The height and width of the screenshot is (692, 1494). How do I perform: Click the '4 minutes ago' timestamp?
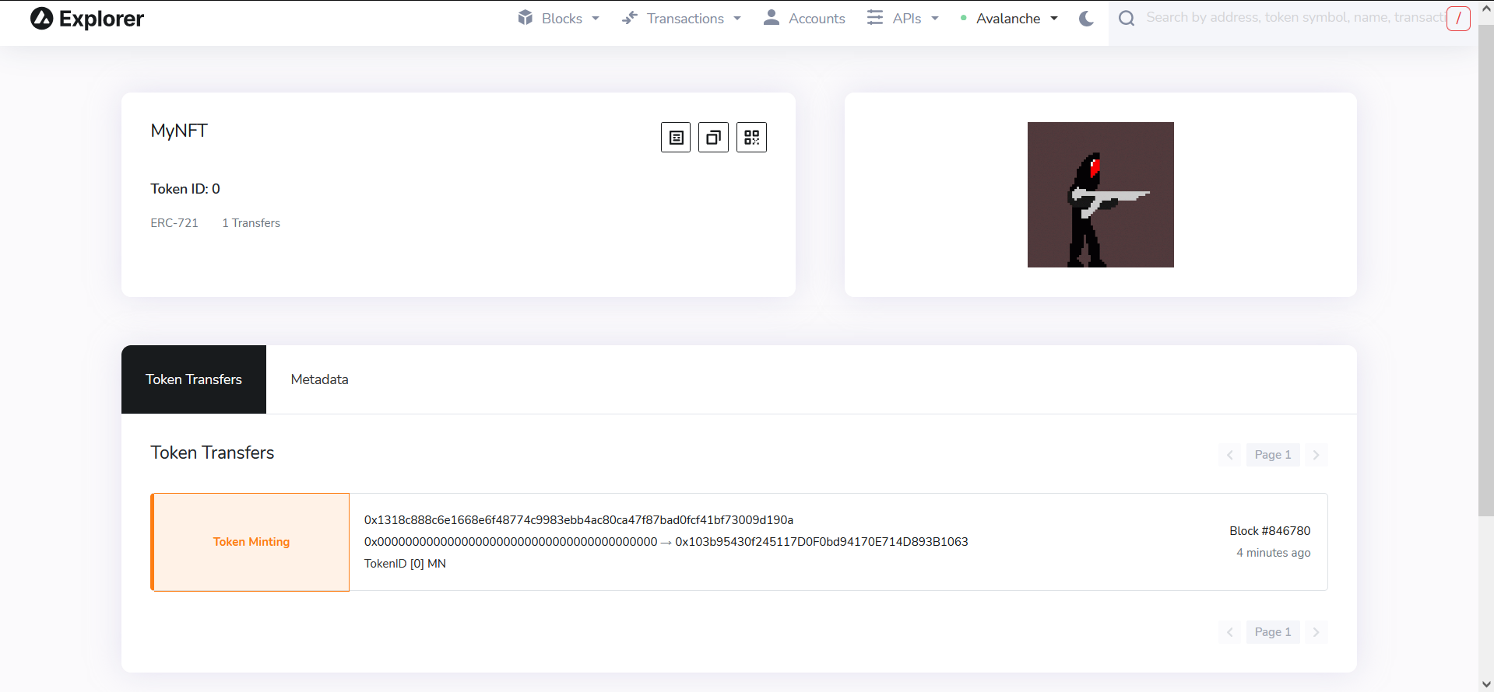tap(1274, 553)
